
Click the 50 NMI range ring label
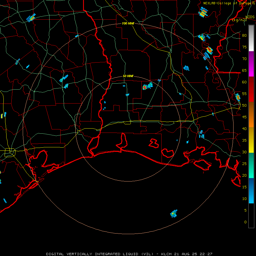click(x=128, y=76)
